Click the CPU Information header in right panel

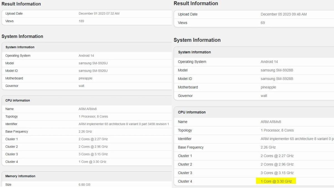pos(192,112)
